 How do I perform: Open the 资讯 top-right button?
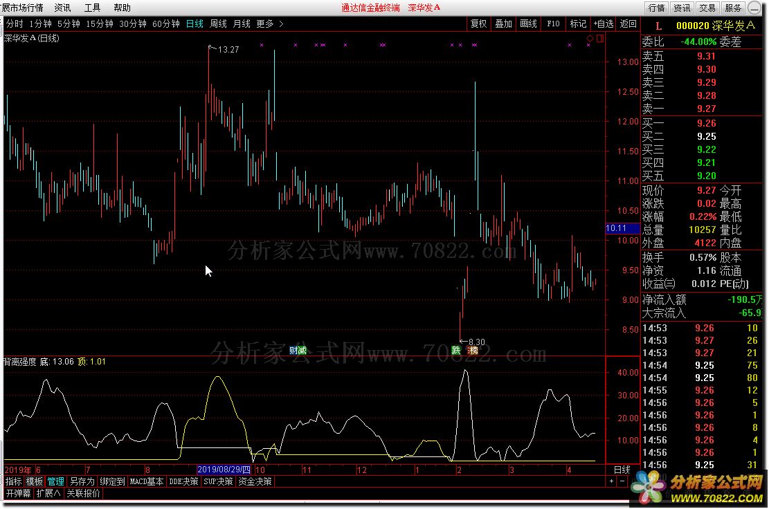(x=682, y=8)
